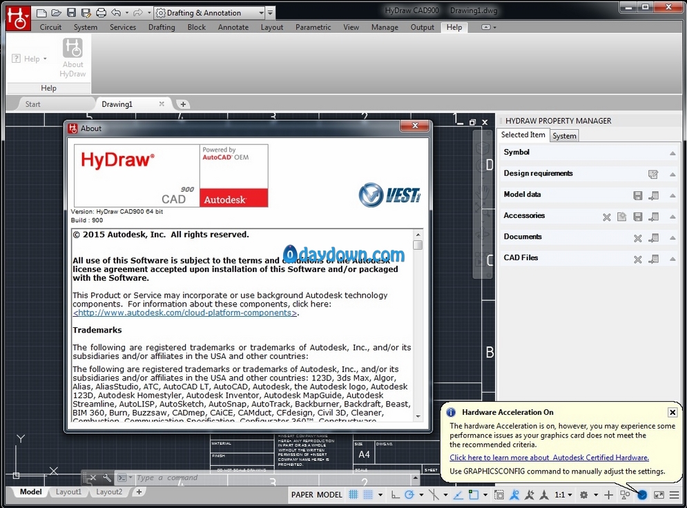Toggle snap mode dotted grid in status bar
This screenshot has width=687, height=508.
pyautogui.click(x=368, y=495)
